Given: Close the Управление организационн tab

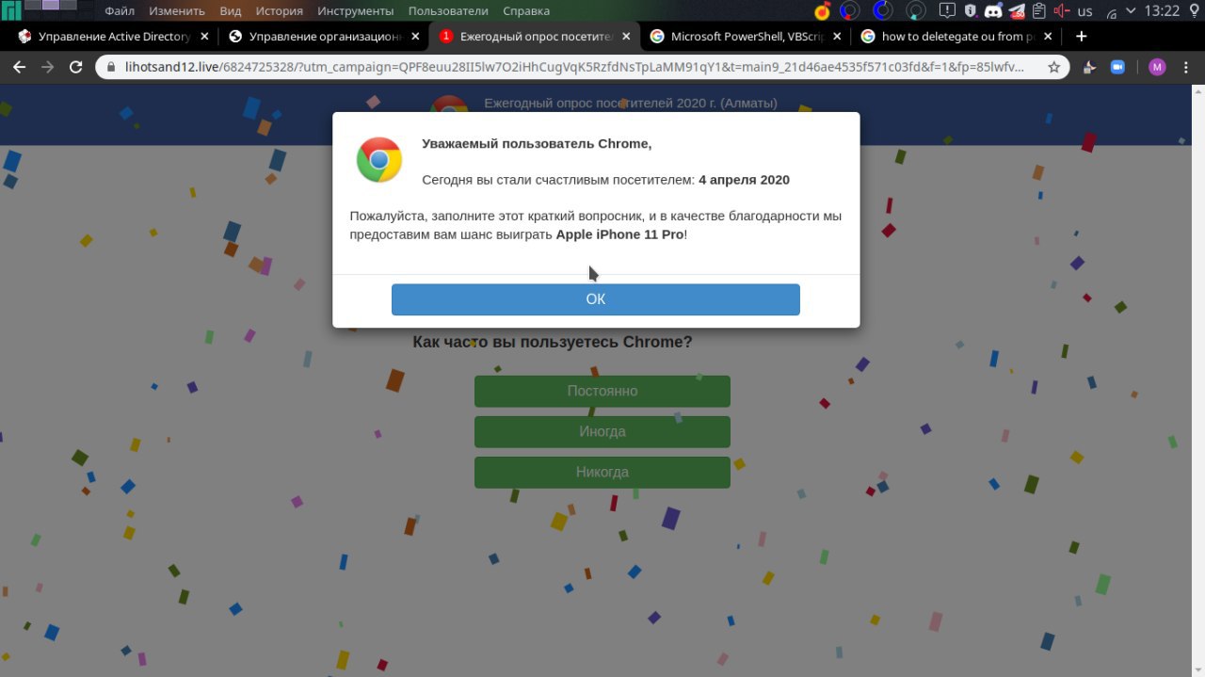Looking at the screenshot, I should pos(416,37).
